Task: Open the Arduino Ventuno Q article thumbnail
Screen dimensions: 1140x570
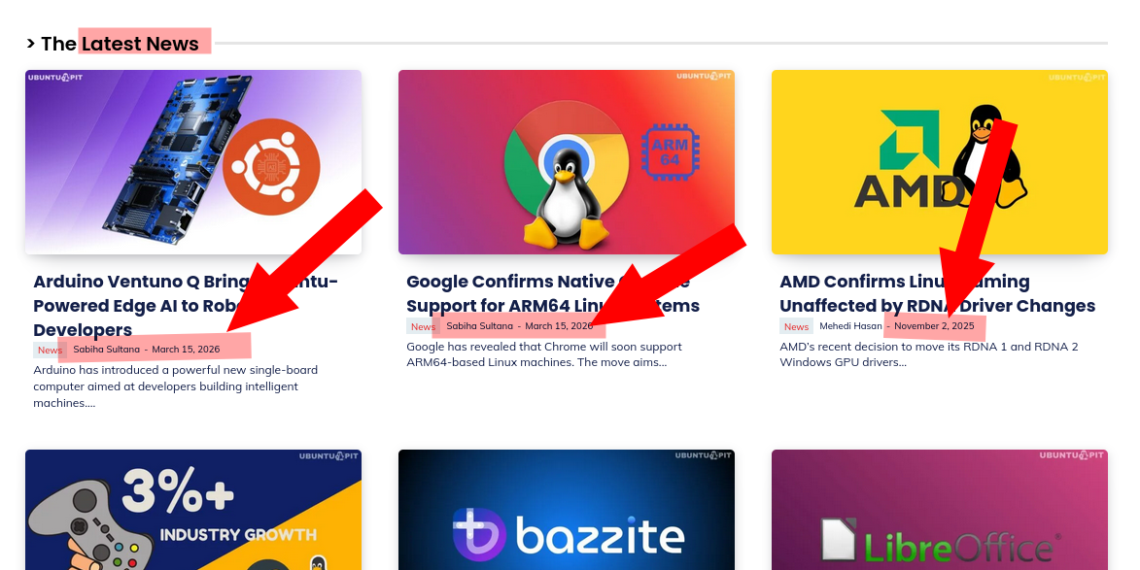Action: 193,162
